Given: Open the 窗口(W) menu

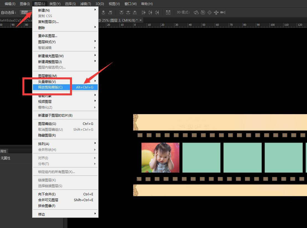Looking at the screenshot, I should coord(131,4).
